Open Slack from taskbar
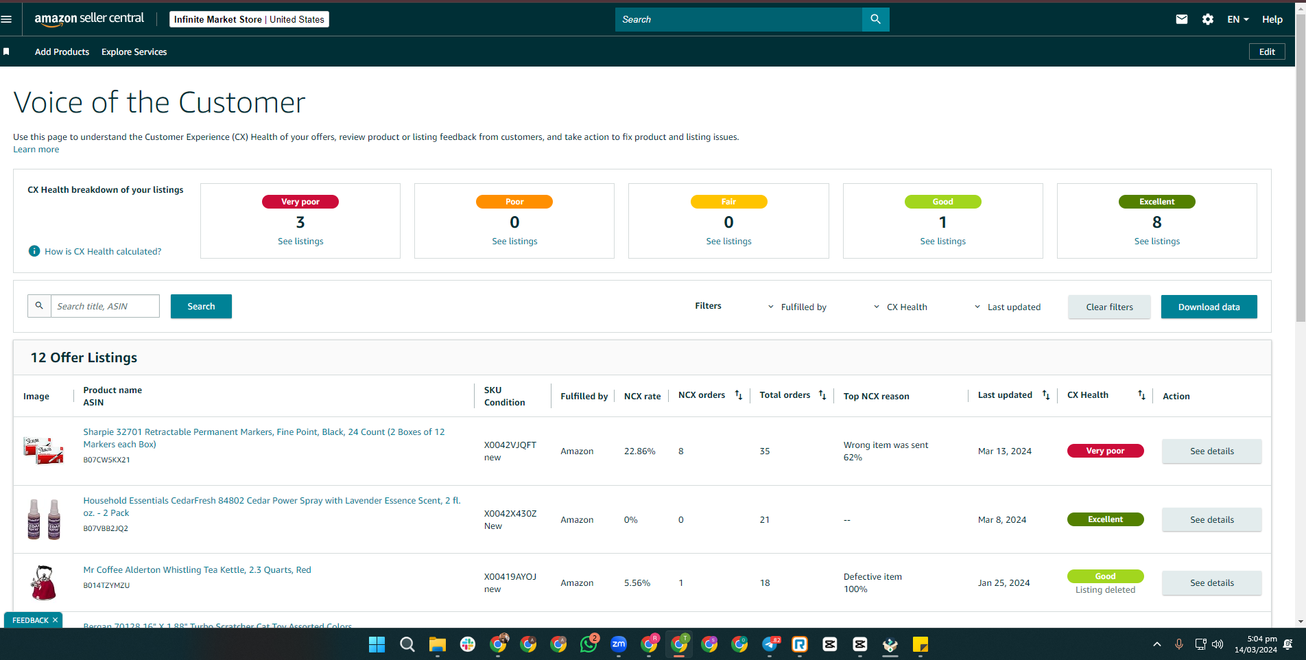The width and height of the screenshot is (1306, 660). tap(468, 644)
